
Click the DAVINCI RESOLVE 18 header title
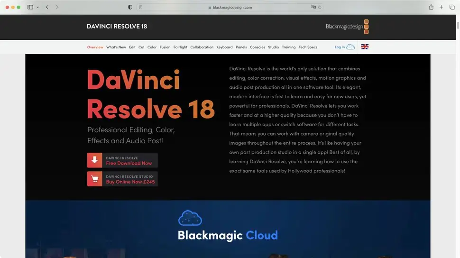tap(117, 27)
